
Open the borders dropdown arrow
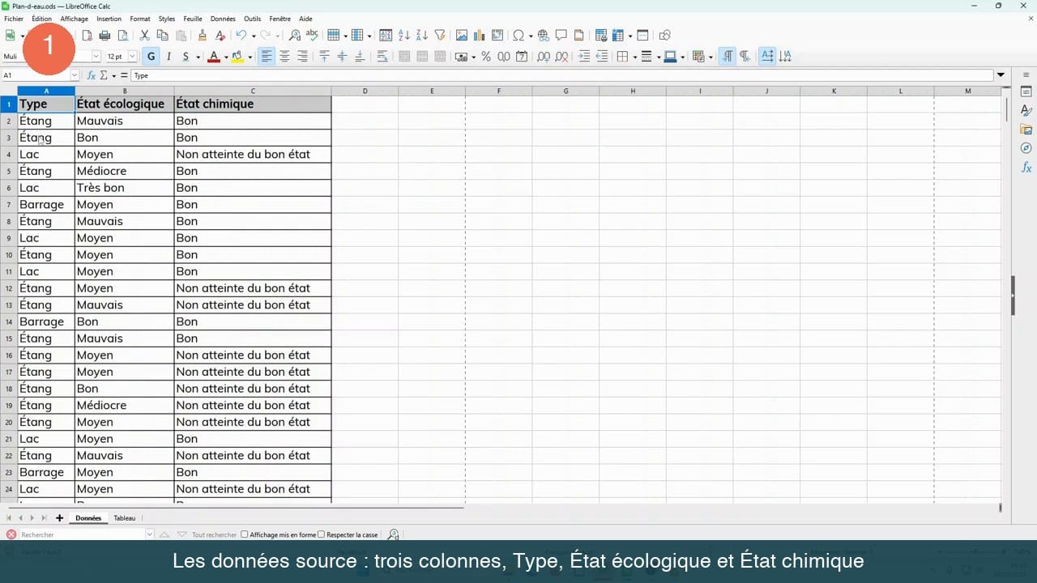coord(634,57)
